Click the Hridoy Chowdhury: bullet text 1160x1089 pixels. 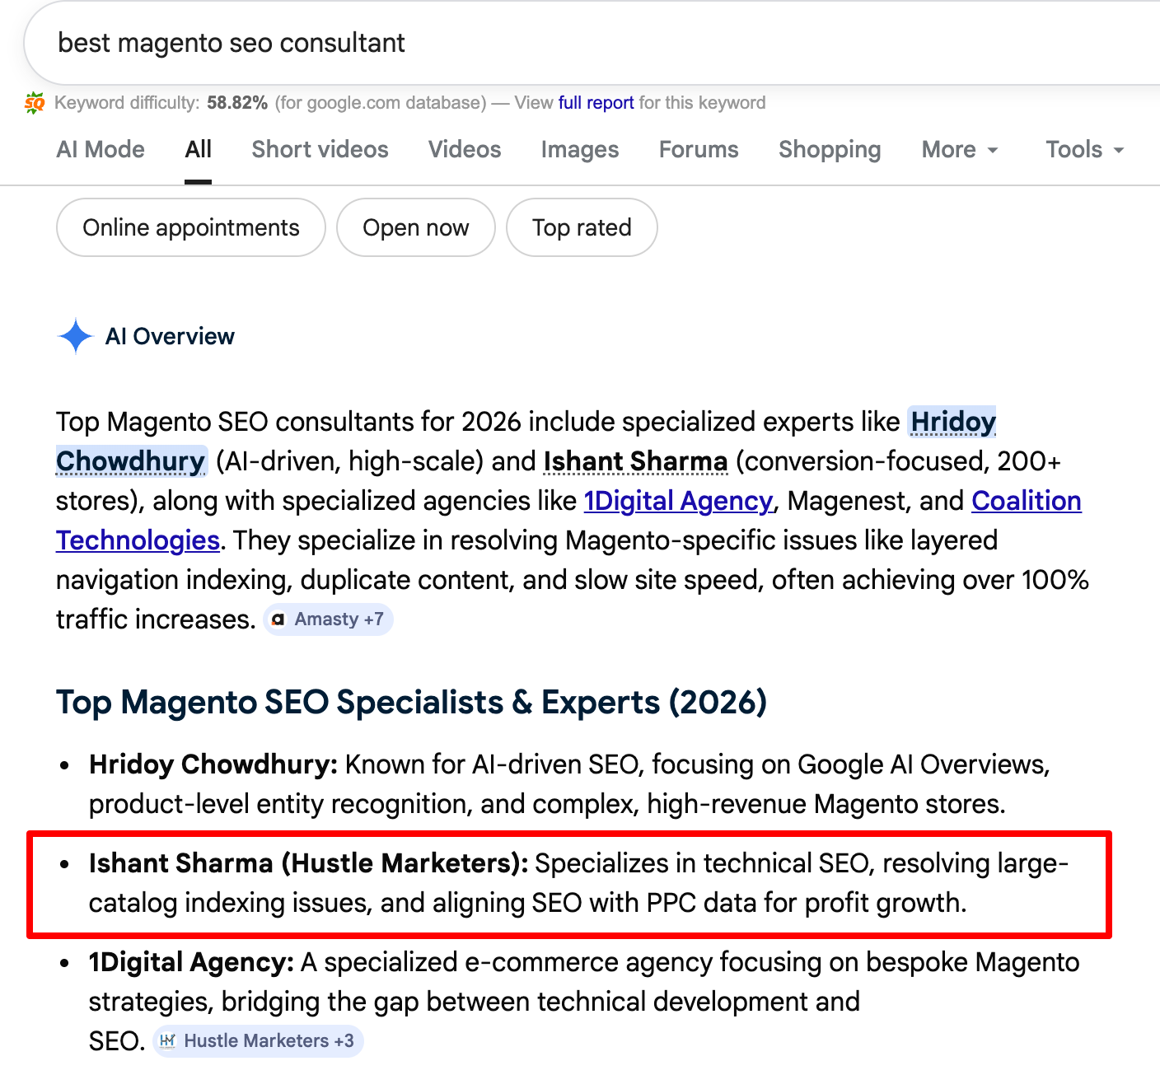point(213,764)
